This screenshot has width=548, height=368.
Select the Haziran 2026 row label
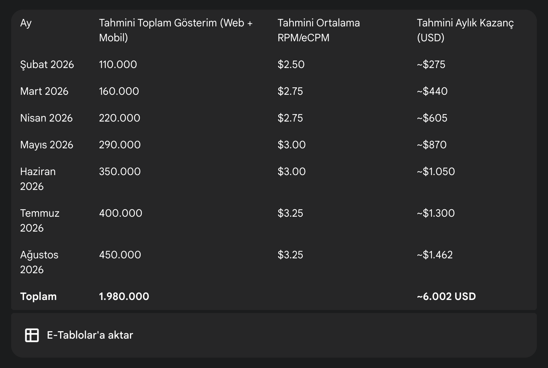pos(38,179)
